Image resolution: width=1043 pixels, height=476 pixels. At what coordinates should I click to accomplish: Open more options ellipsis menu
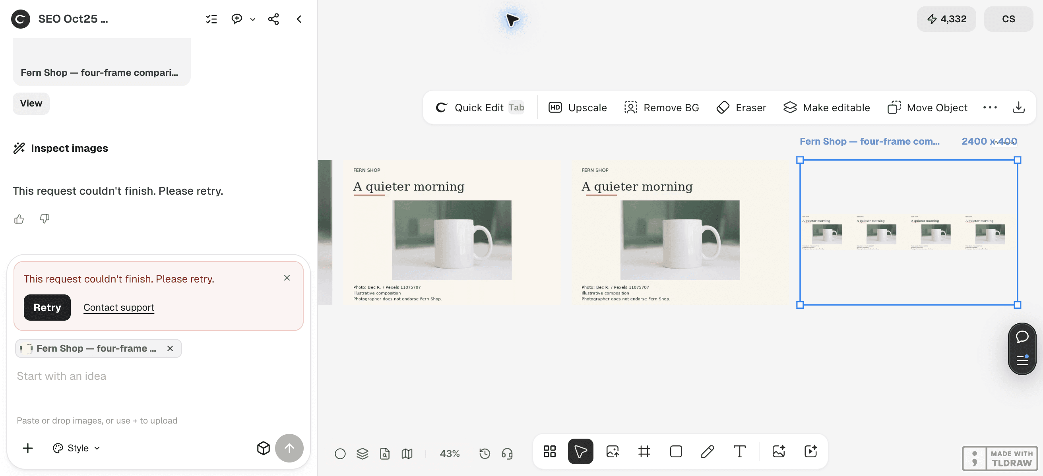(x=990, y=107)
